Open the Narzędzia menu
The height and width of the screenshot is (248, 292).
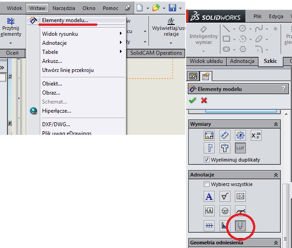[64, 8]
